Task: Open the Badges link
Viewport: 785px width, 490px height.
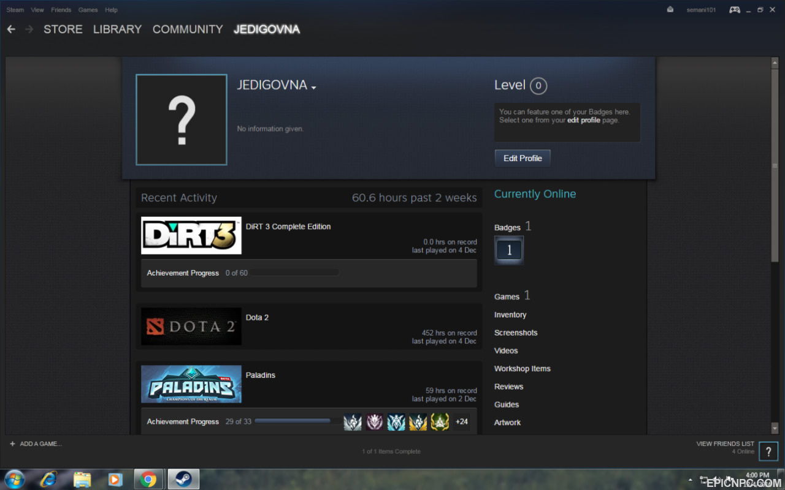Action: [507, 227]
